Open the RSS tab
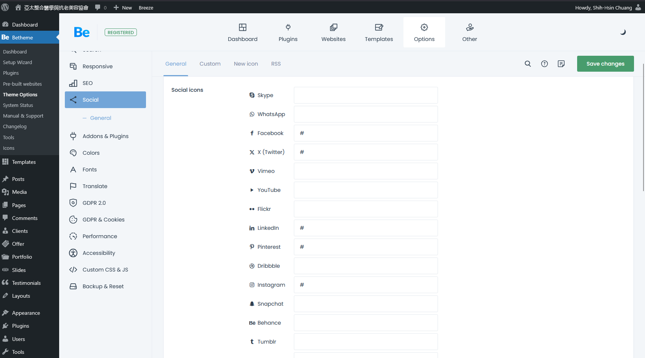Image resolution: width=645 pixels, height=358 pixels. [x=276, y=64]
